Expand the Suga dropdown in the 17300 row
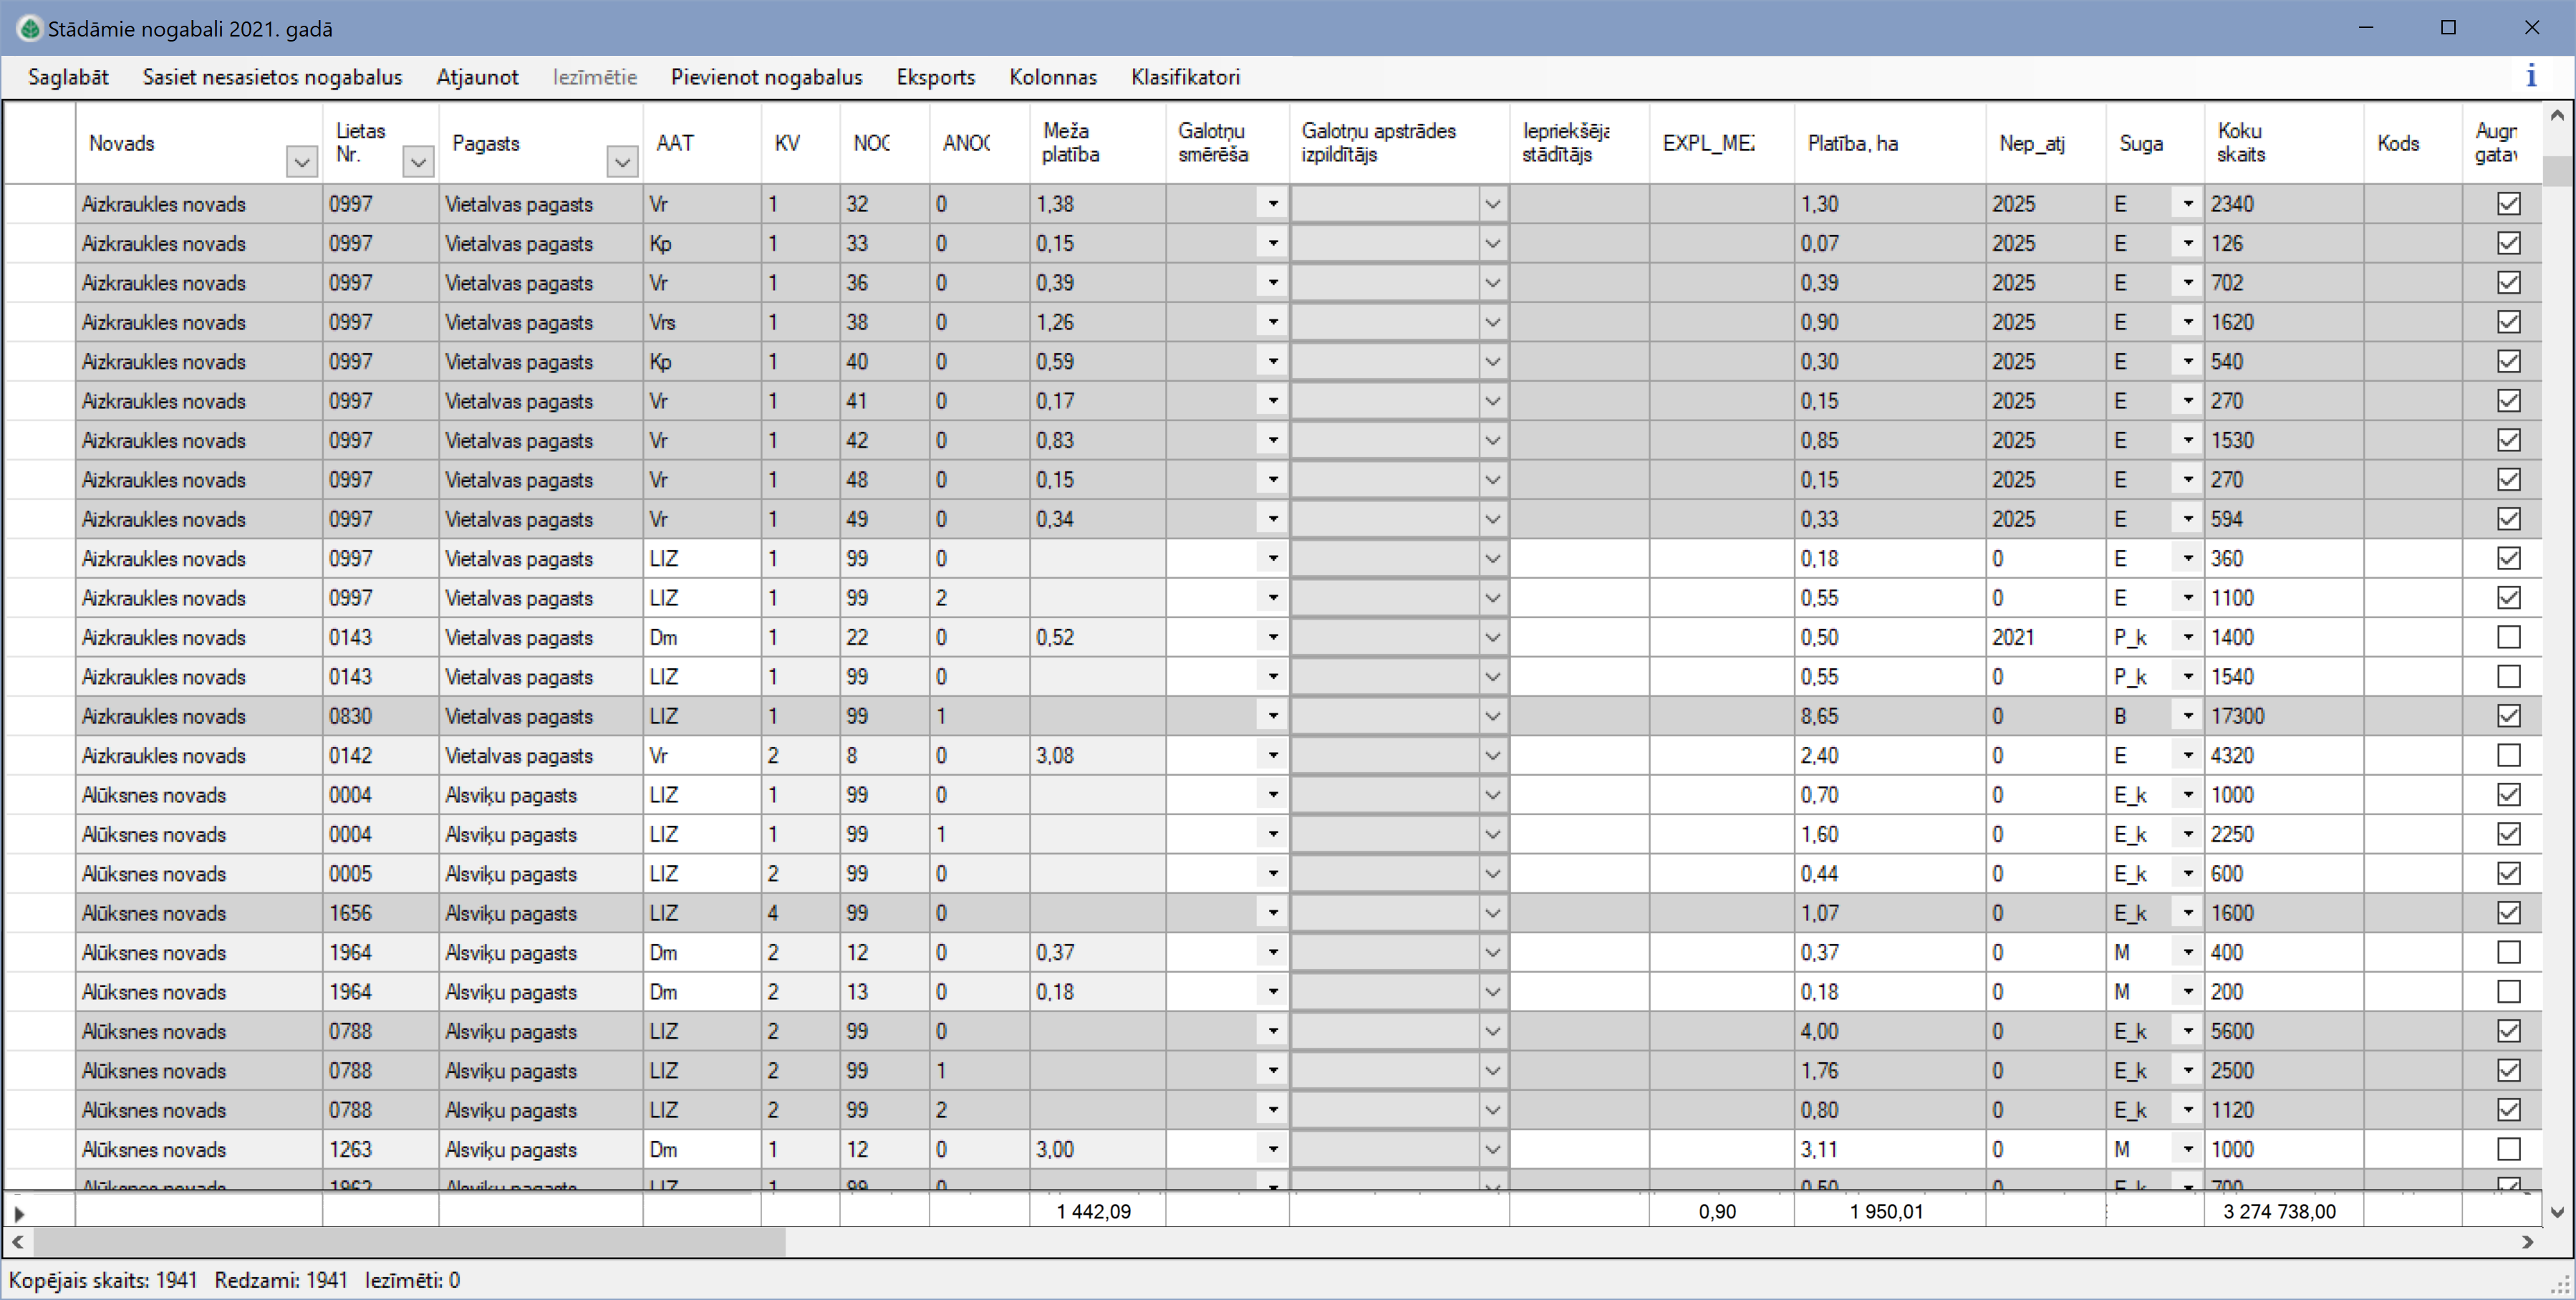This screenshot has width=2576, height=1300. coord(2187,716)
